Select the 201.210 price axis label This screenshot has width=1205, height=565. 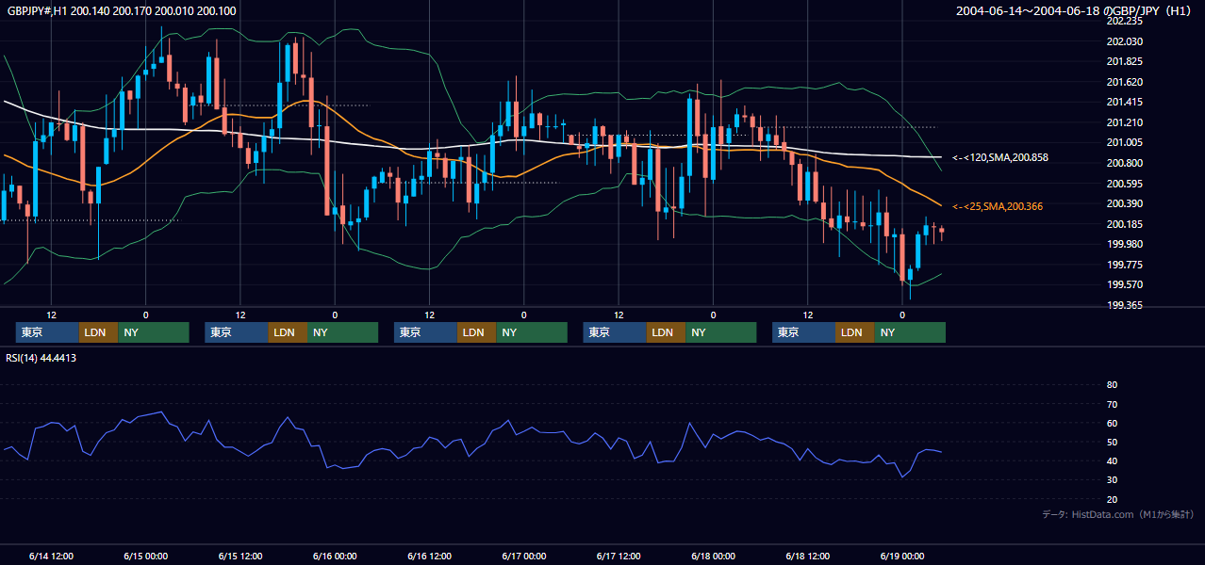(x=1124, y=122)
